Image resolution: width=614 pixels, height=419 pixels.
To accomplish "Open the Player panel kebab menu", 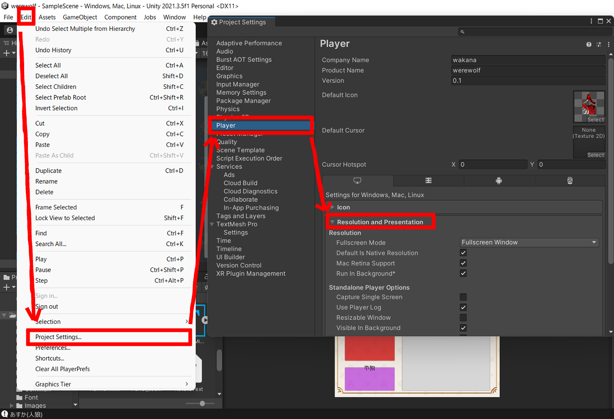I will pyautogui.click(x=608, y=44).
